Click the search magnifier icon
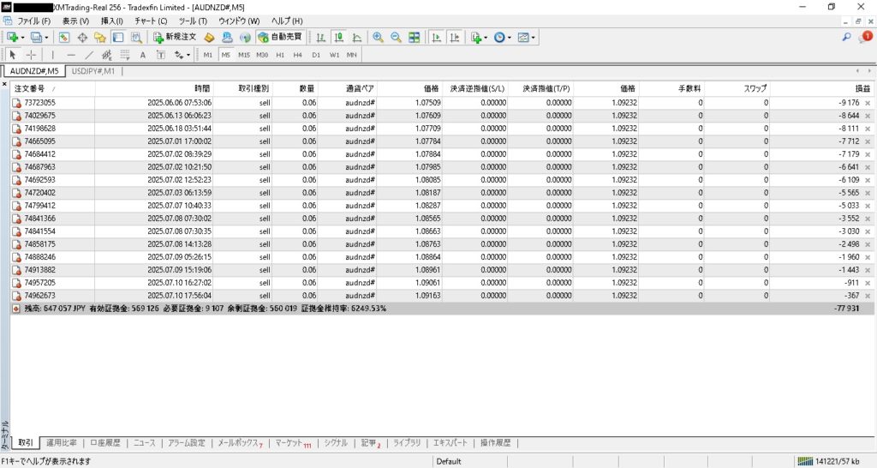 pyautogui.click(x=847, y=37)
